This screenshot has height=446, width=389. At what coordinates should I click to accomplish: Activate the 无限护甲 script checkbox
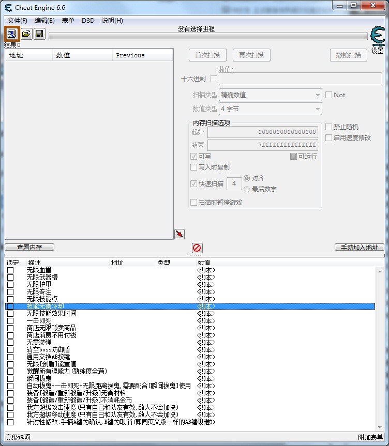pos(10,284)
